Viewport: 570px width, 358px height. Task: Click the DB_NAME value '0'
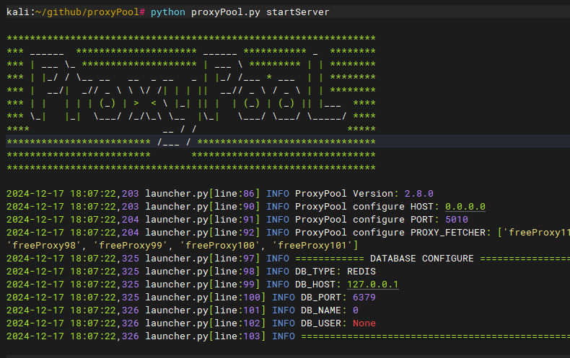(x=356, y=310)
